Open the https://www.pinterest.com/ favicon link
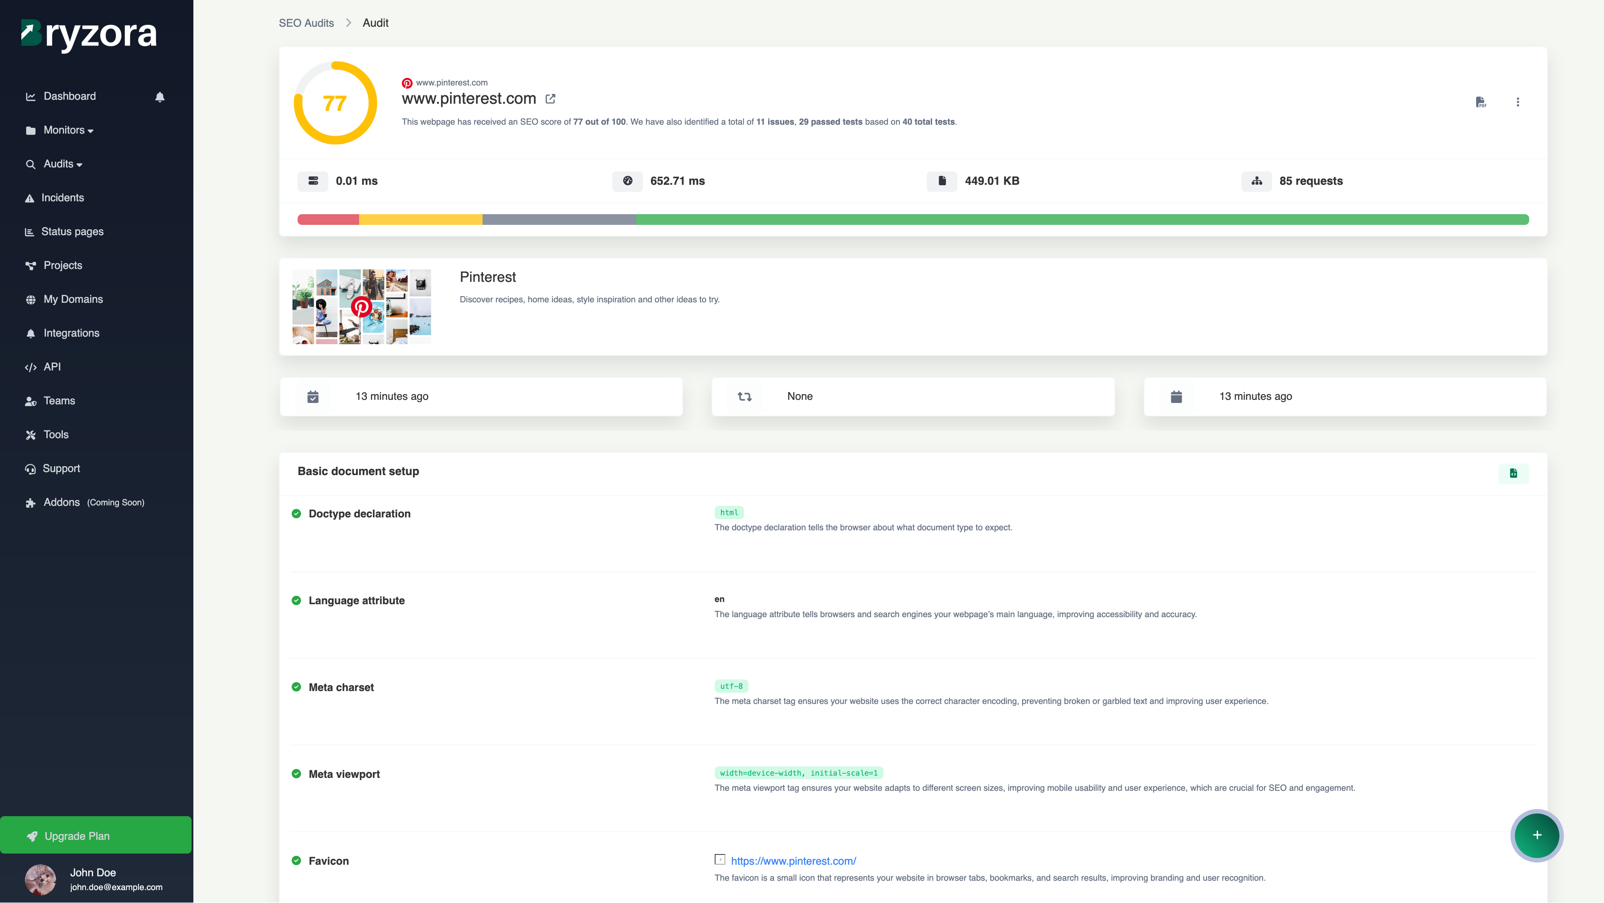Screen dimensions: 1604x903 coord(793,861)
